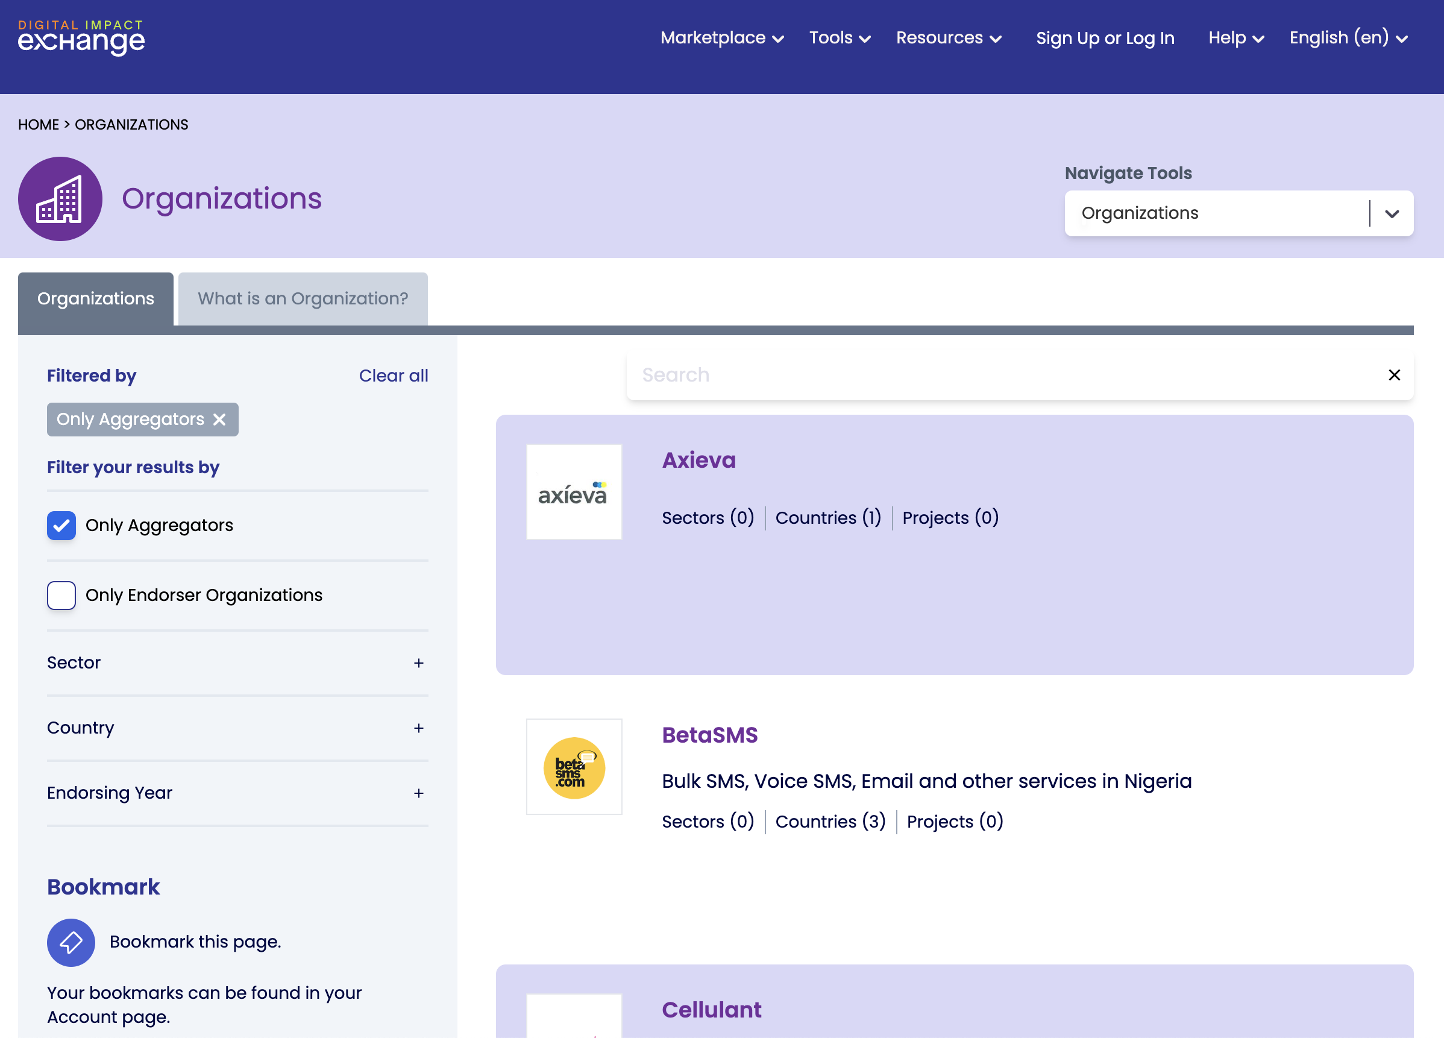
Task: Expand the Endorsing Year filter section
Action: click(237, 793)
